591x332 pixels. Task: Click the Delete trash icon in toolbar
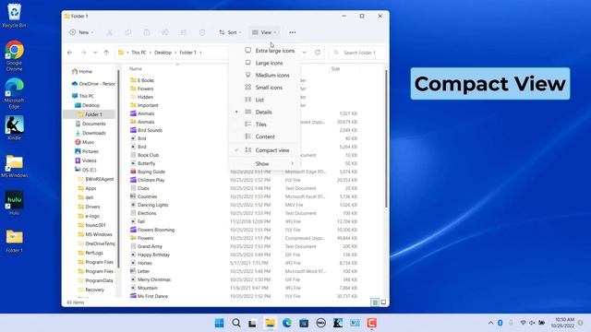tap(202, 33)
